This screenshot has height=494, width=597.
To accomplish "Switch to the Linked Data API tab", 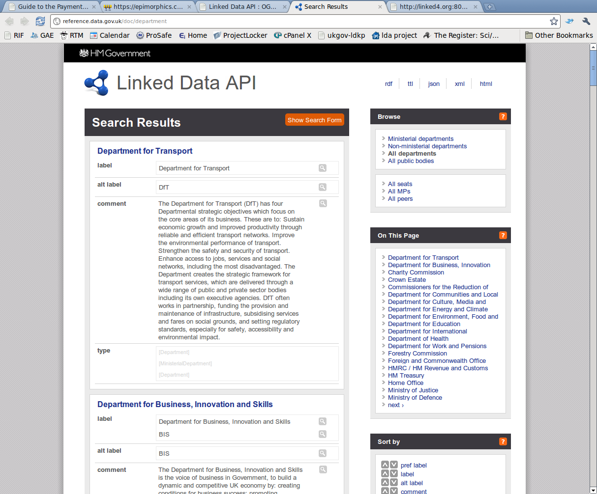I will tap(242, 7).
